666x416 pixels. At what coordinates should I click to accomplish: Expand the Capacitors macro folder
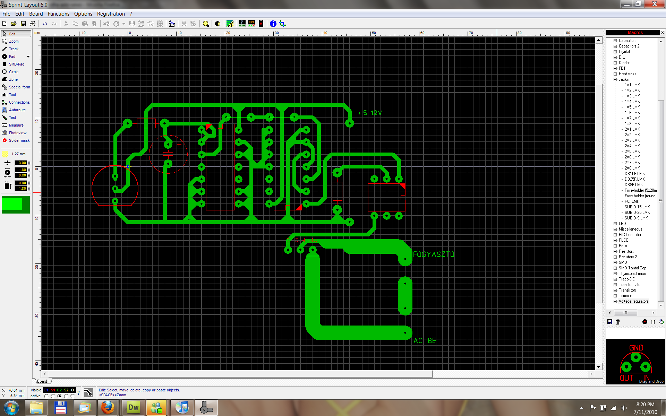(x=615, y=41)
